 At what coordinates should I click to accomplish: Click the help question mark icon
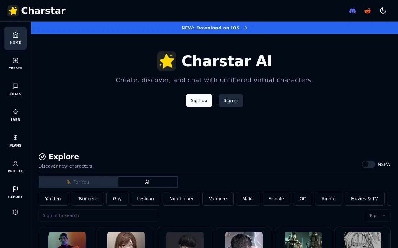[x=15, y=212]
